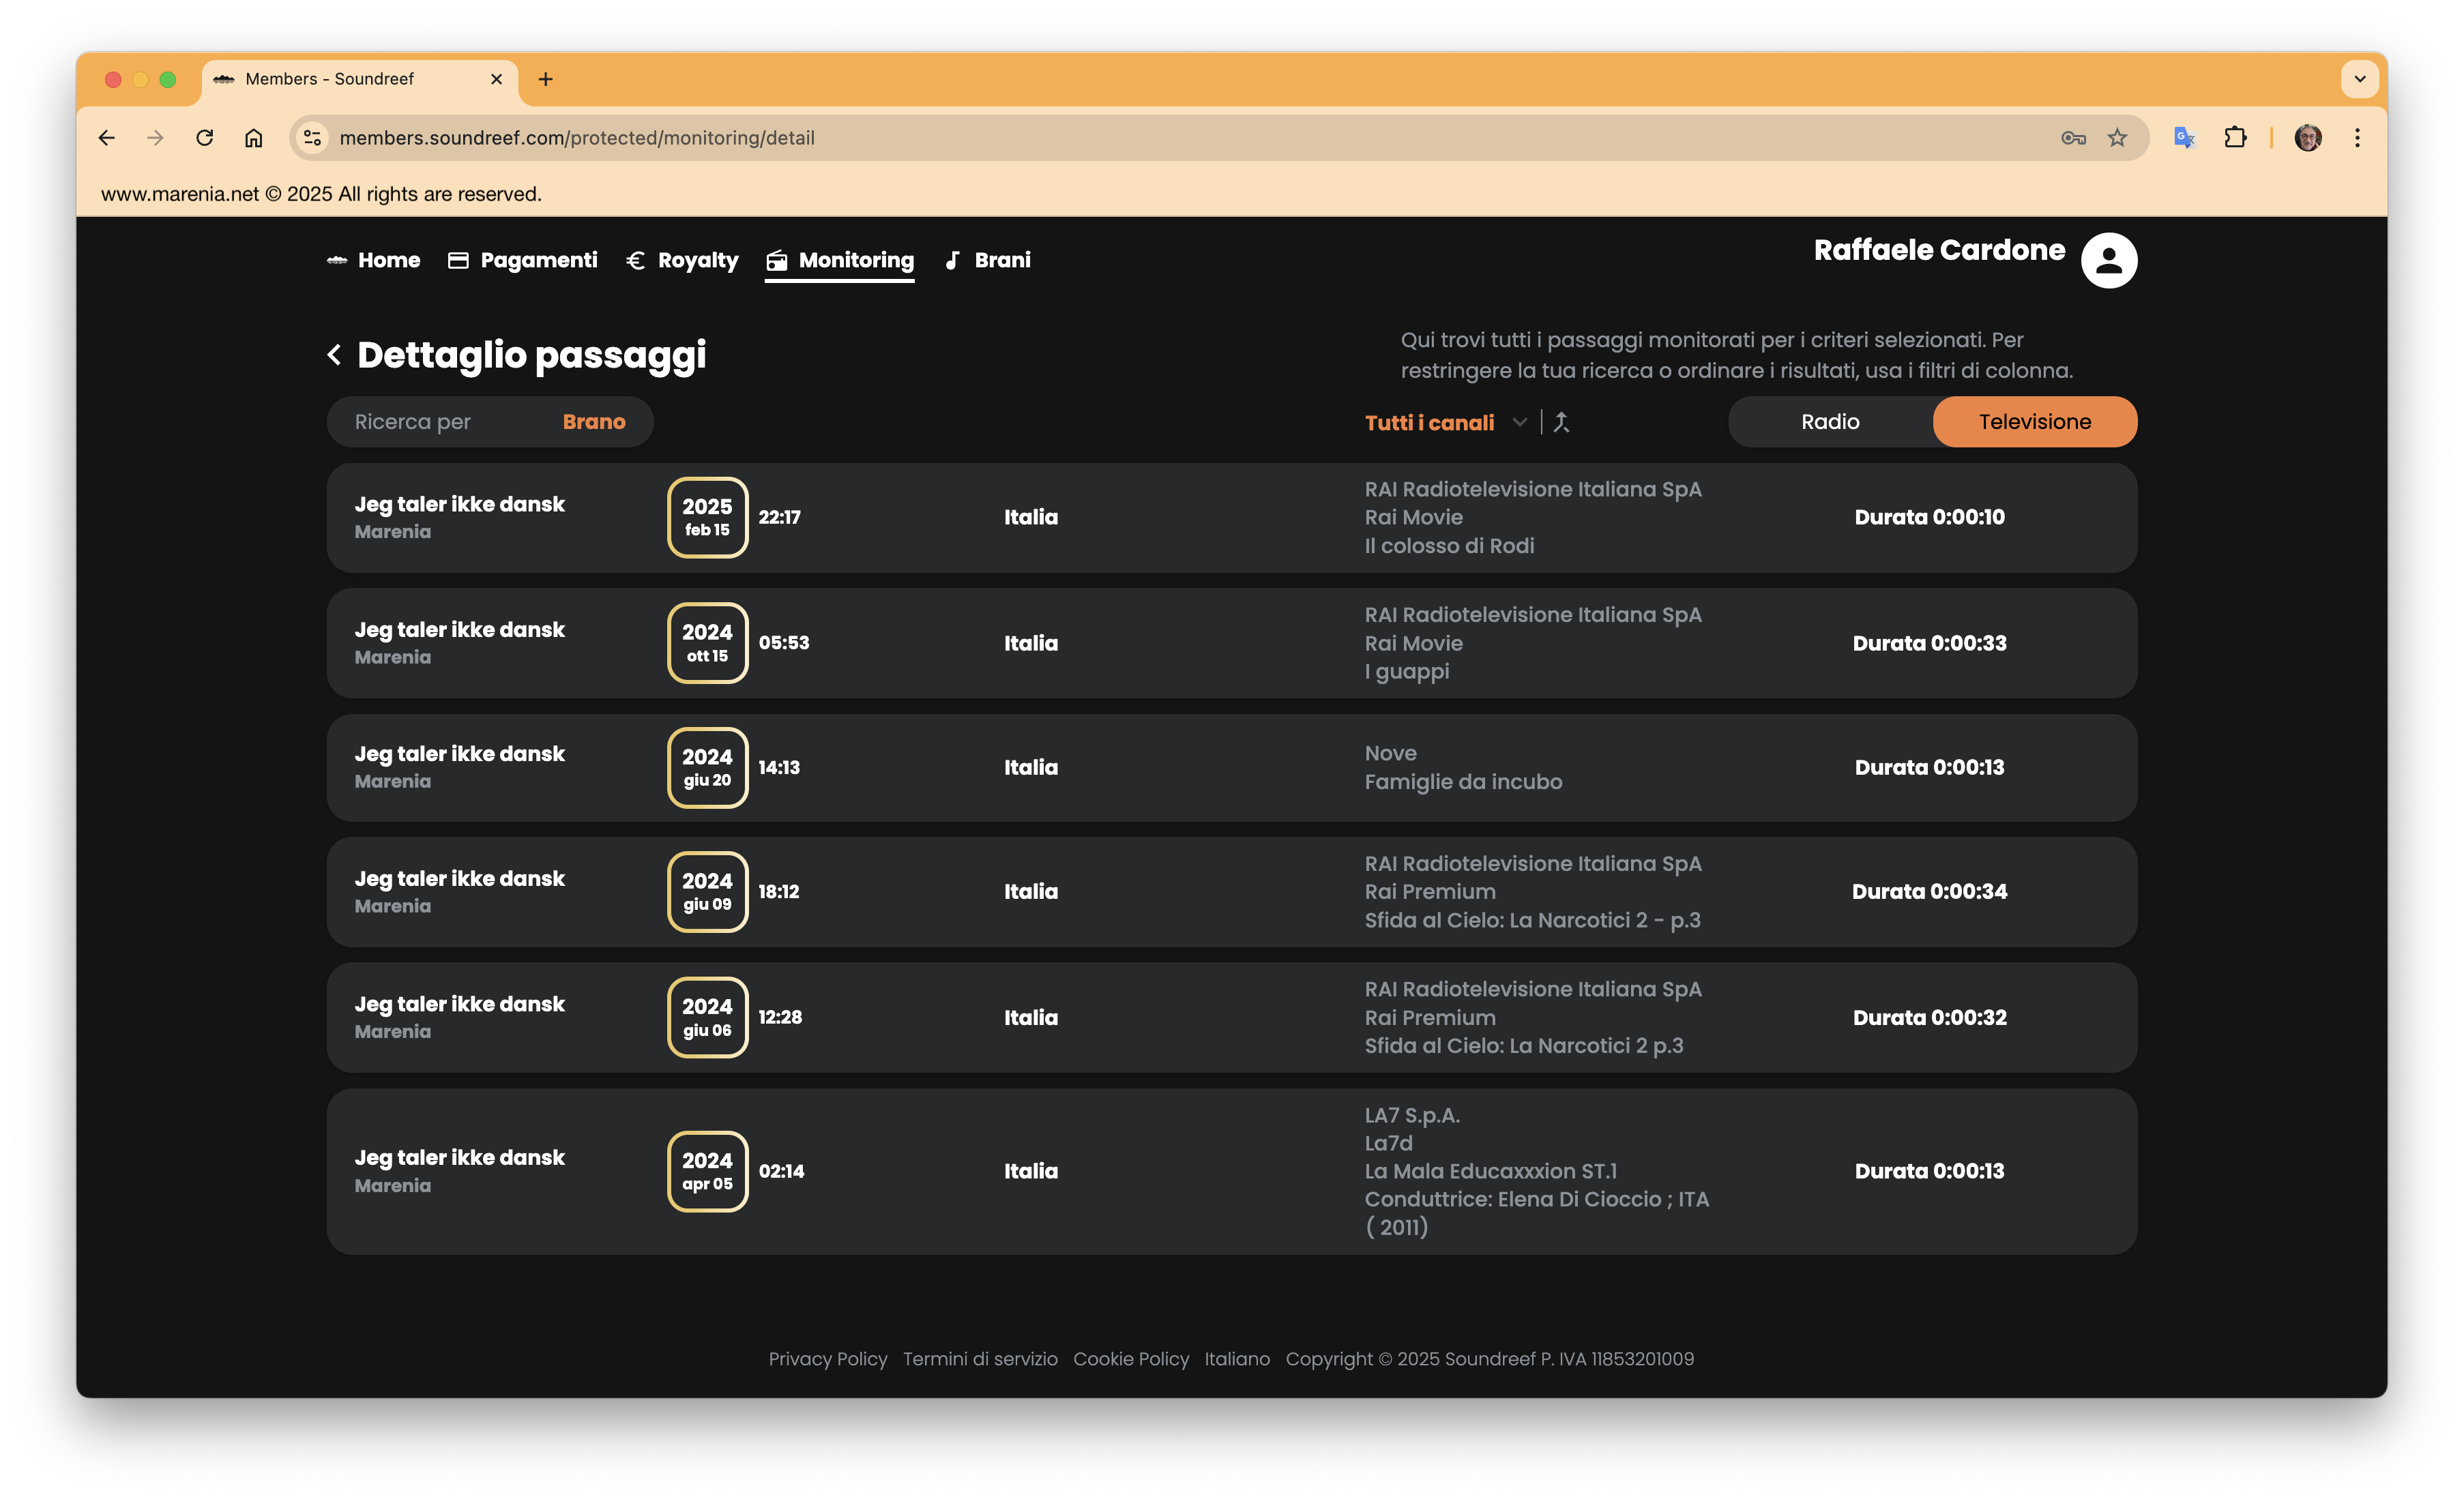This screenshot has width=2464, height=1499.
Task: Click the Home soundwave icon
Action: [x=337, y=260]
